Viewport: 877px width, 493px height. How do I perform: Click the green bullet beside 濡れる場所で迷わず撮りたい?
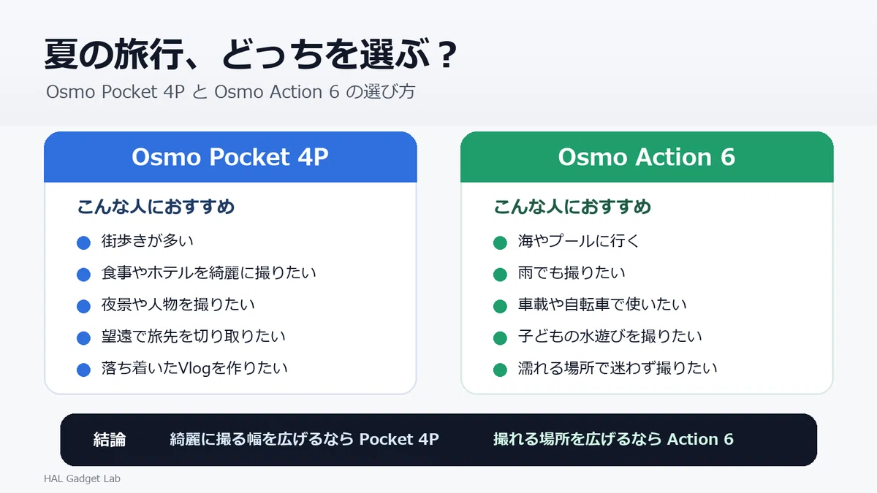pos(500,370)
